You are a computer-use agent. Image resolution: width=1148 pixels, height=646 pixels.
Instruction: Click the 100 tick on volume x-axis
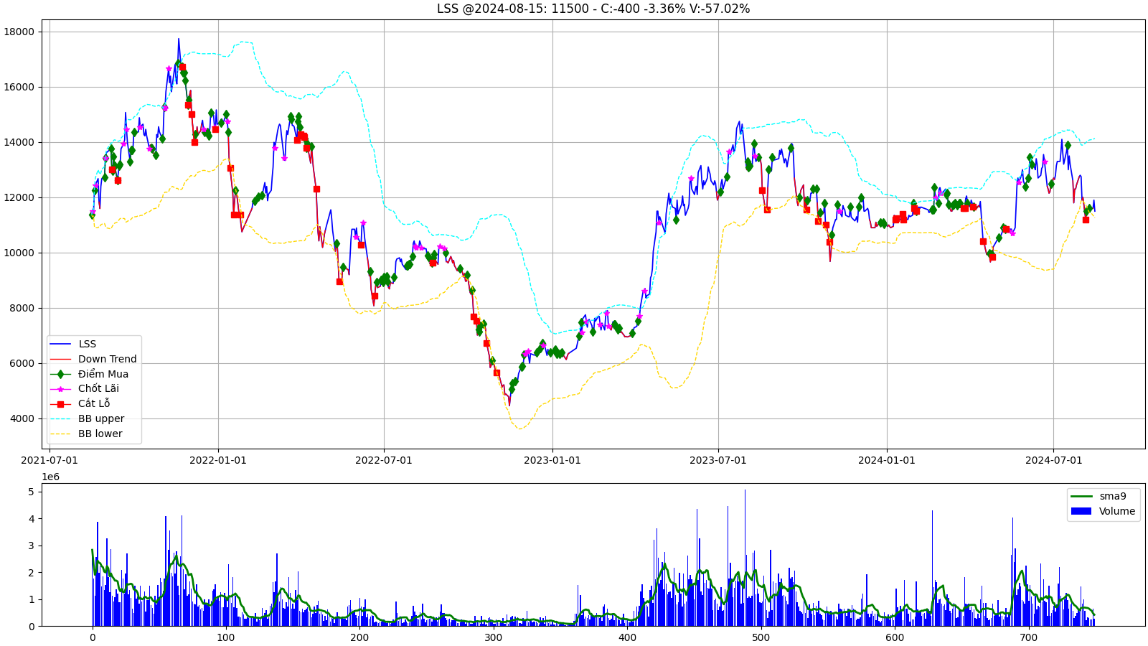coord(226,637)
